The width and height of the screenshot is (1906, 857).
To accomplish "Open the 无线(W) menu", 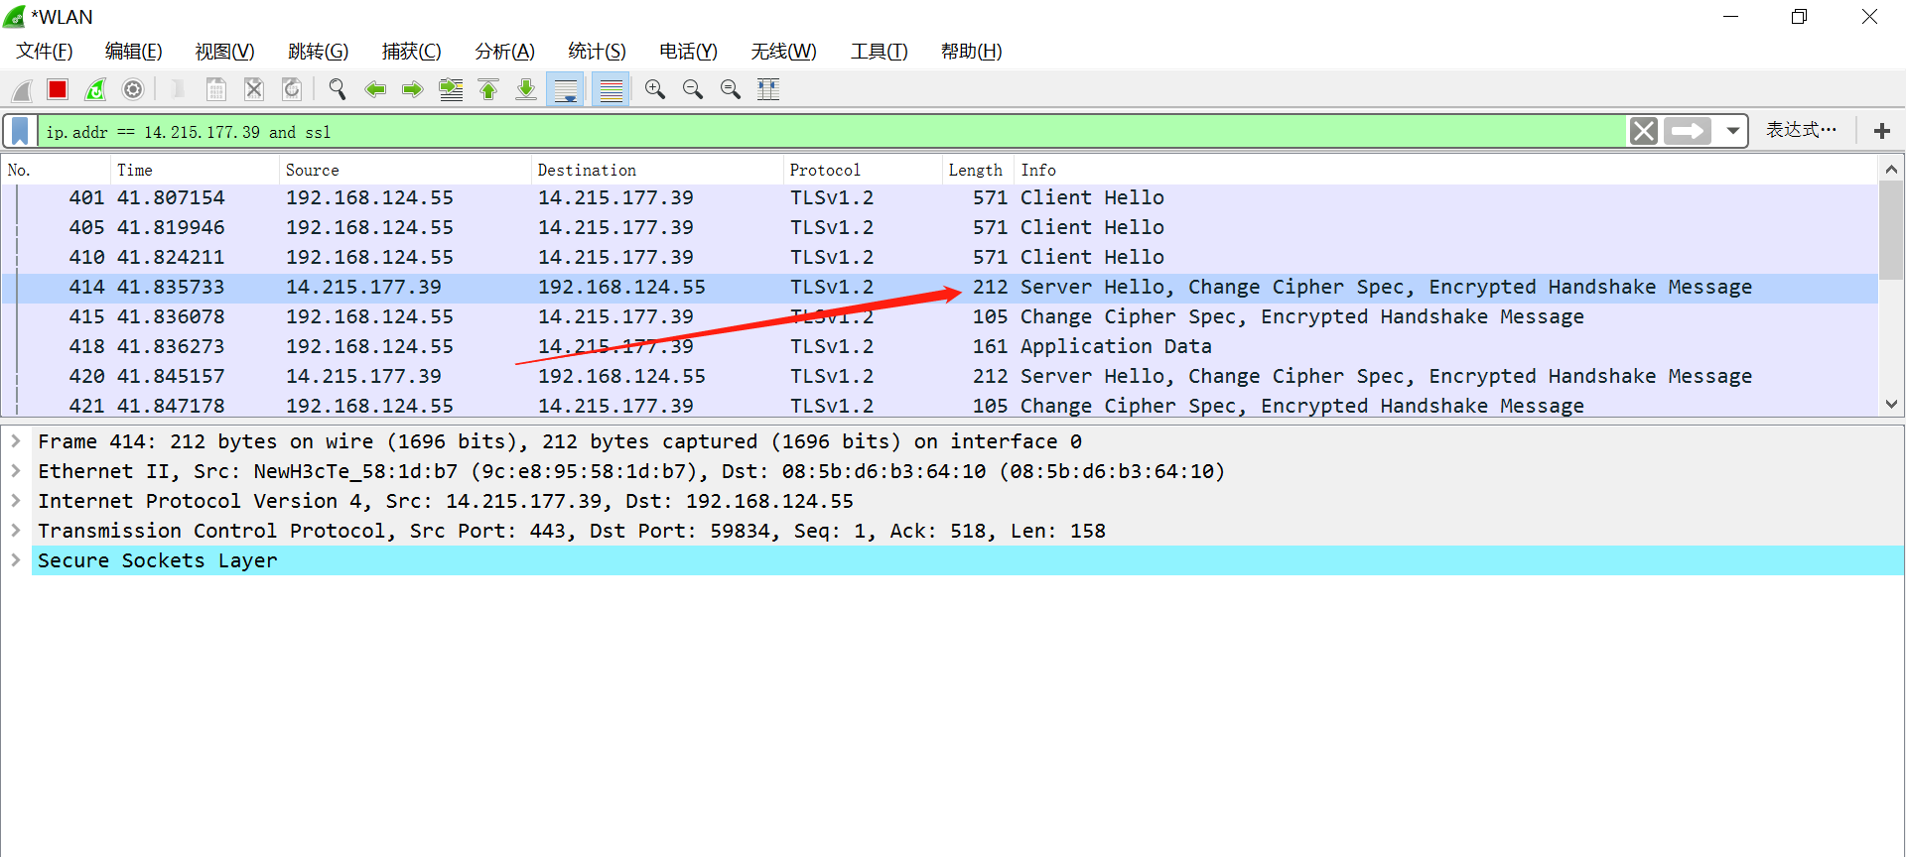I will pos(783,52).
